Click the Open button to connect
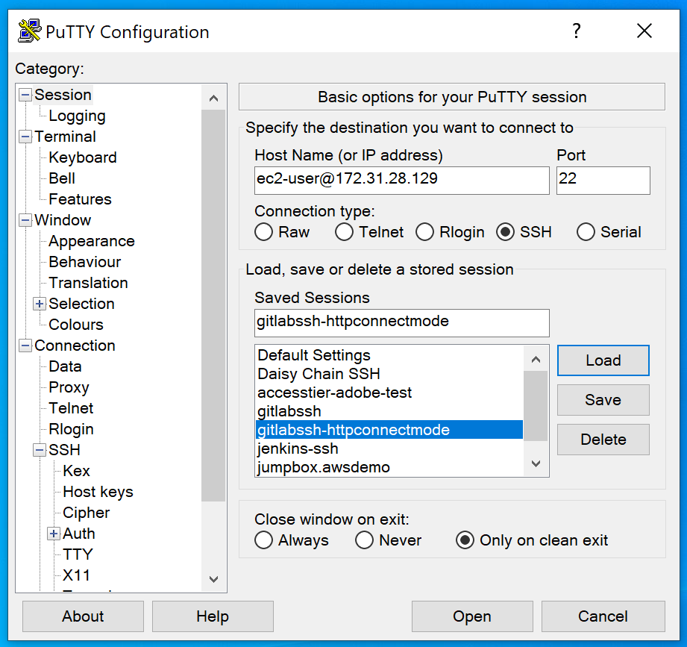 click(472, 616)
